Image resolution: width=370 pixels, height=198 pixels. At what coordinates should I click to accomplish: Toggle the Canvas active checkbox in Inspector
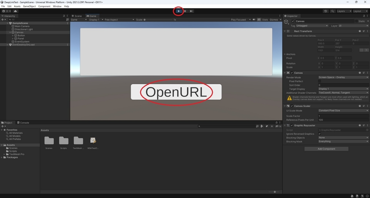[x=293, y=21]
